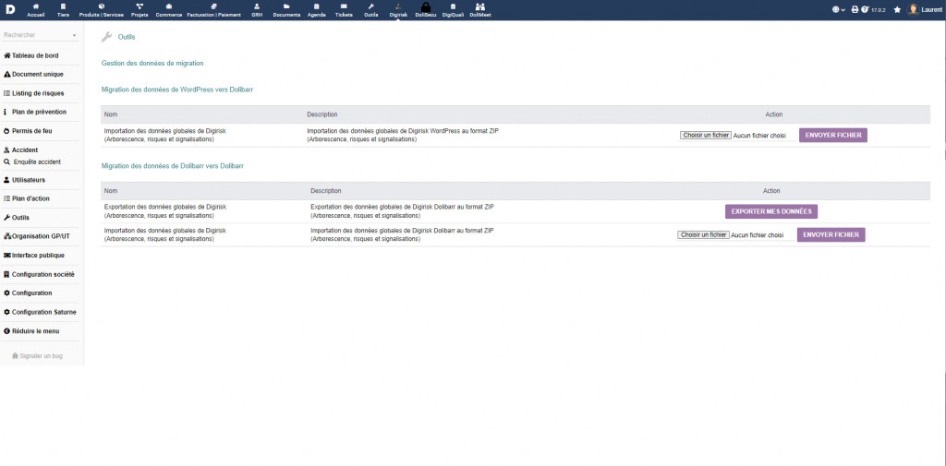Open Organisation GP/UT in sidebar

click(x=37, y=236)
